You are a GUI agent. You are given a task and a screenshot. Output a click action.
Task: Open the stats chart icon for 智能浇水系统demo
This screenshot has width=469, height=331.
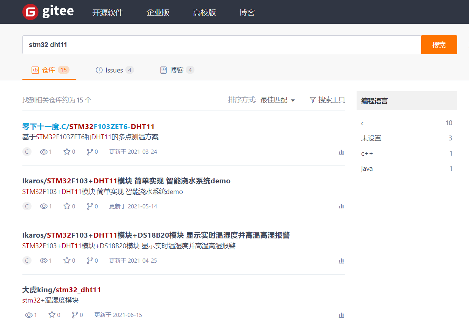[341, 206]
